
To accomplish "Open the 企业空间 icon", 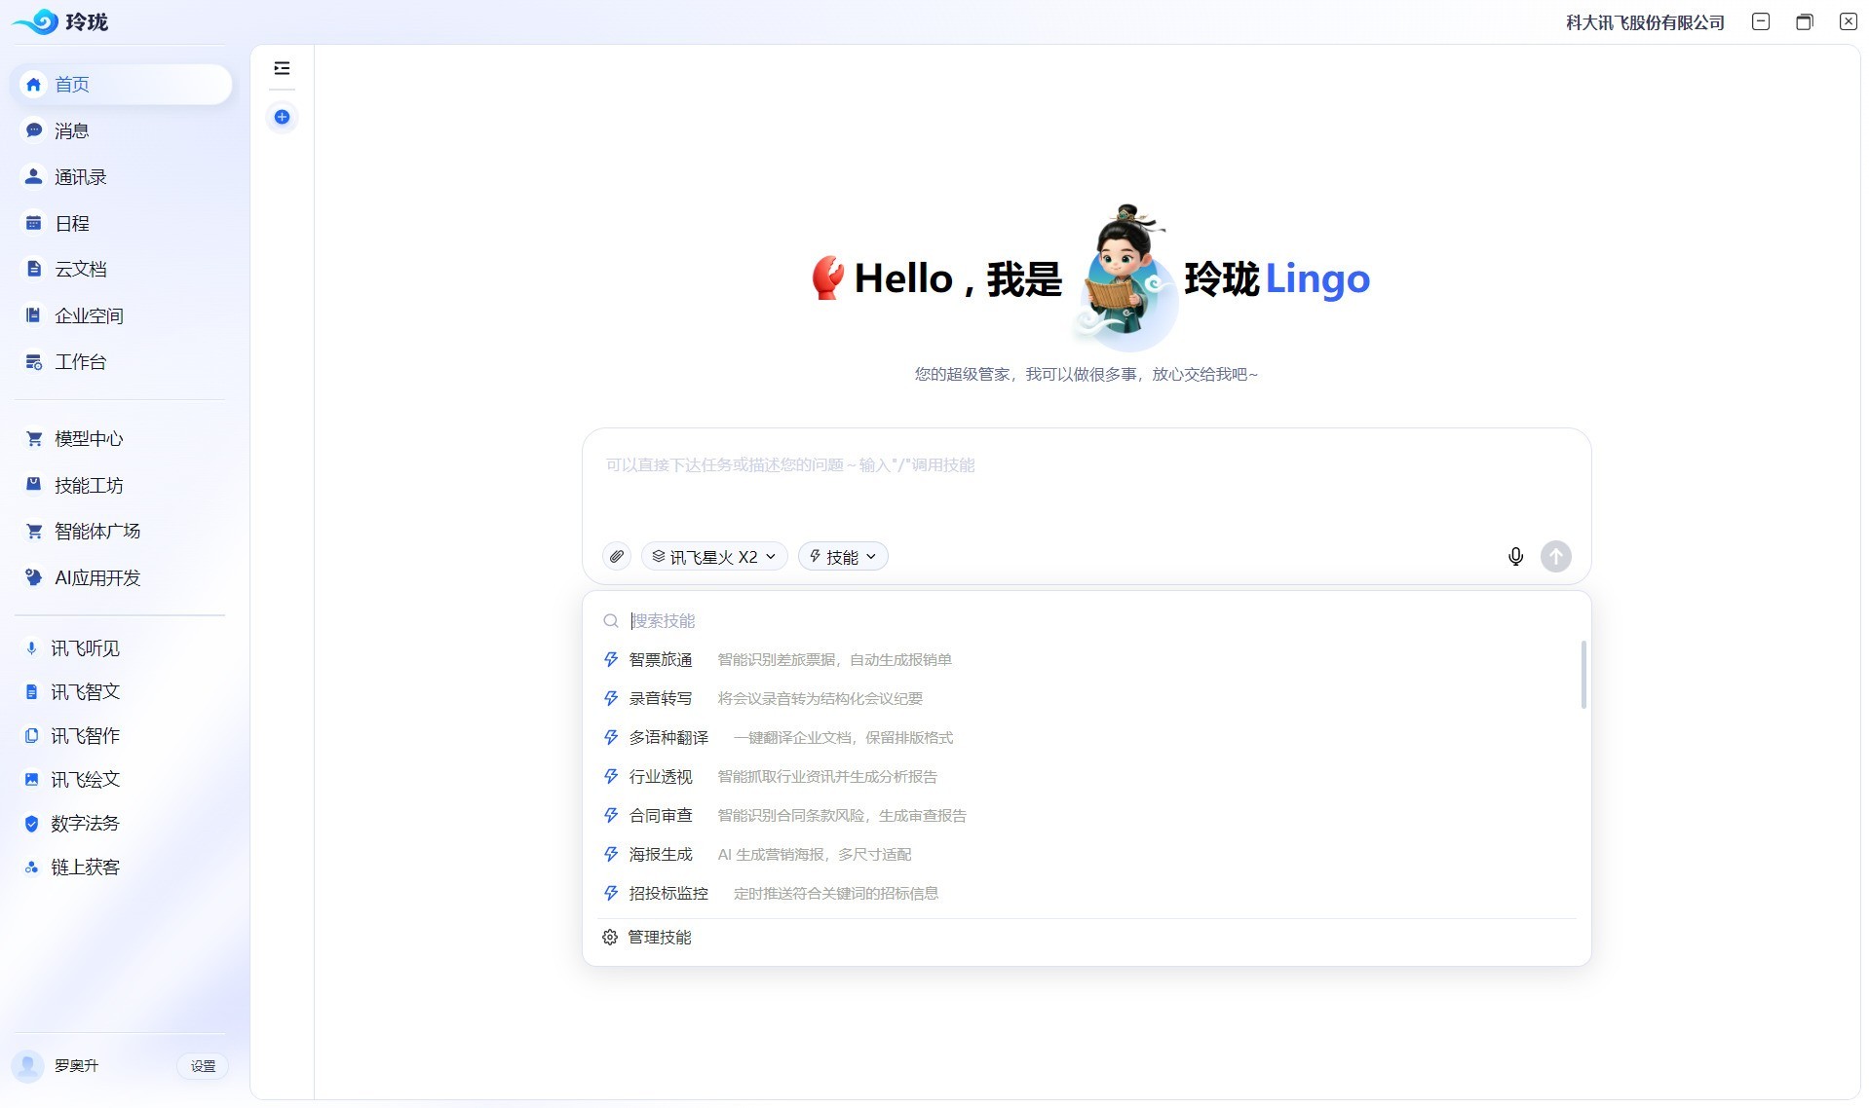I will tap(34, 315).
